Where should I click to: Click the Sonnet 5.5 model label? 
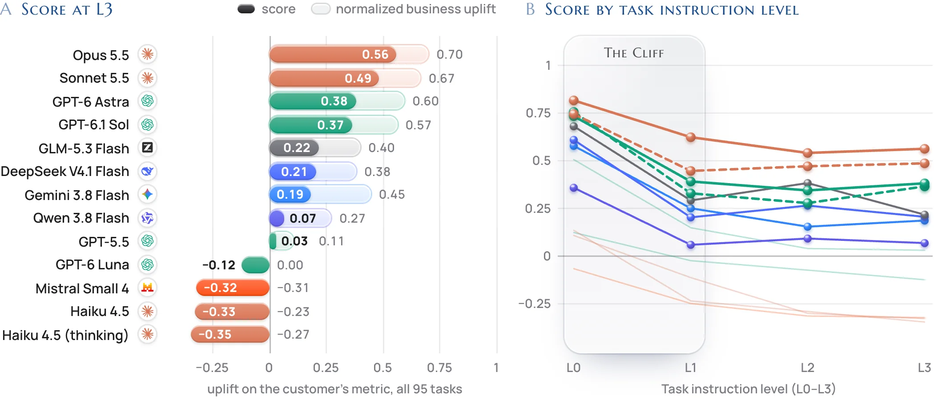coord(94,78)
